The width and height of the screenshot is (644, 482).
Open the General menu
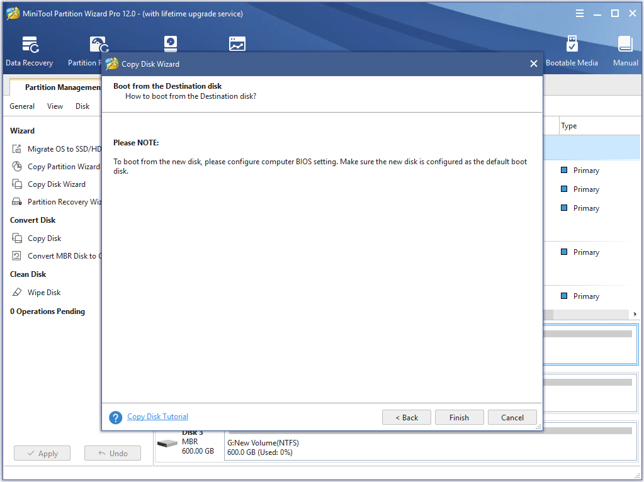pos(22,106)
